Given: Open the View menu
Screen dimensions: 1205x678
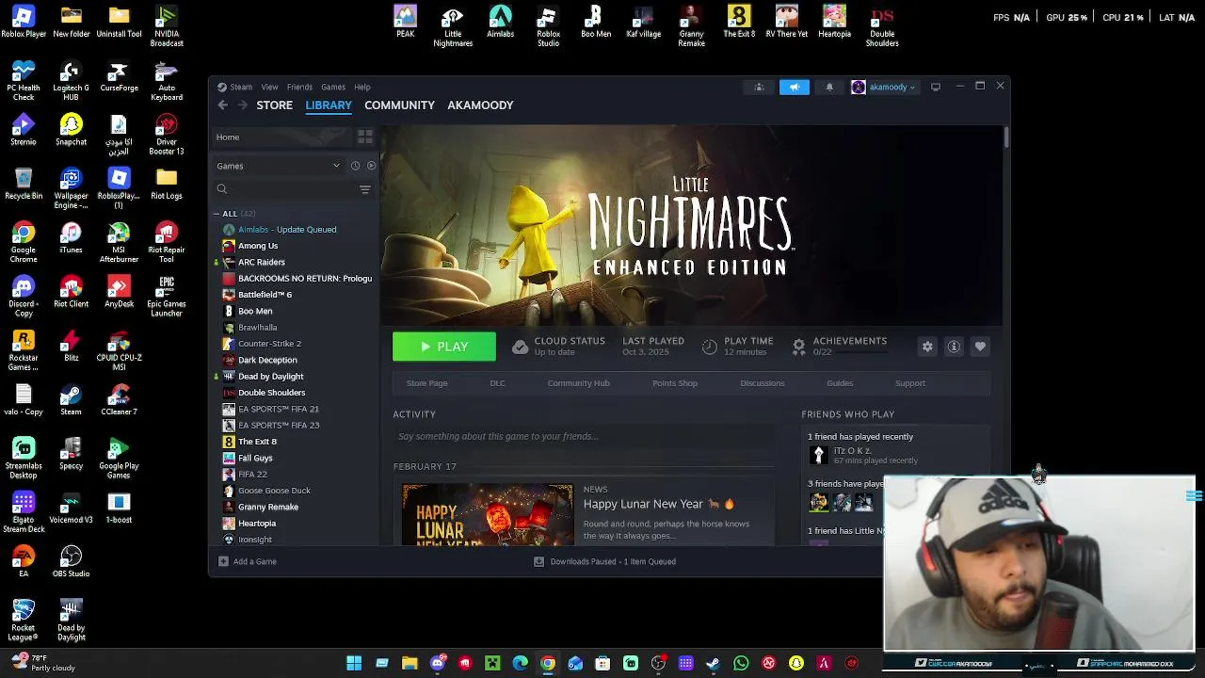Looking at the screenshot, I should click(x=269, y=87).
